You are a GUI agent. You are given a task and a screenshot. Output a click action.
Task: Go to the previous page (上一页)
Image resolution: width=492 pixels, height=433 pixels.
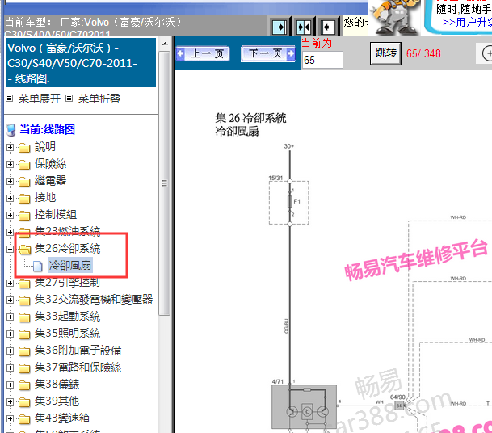coord(203,53)
